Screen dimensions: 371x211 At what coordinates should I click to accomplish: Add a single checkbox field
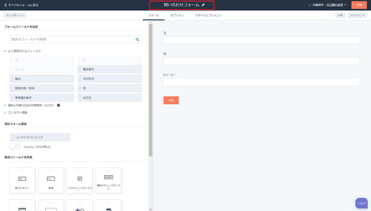click(80, 180)
